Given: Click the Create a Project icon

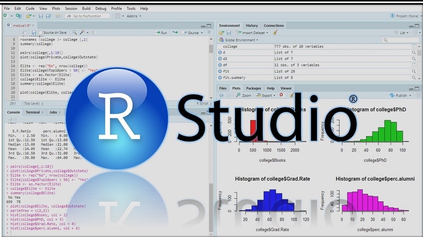Looking at the screenshot, I should (19, 16).
